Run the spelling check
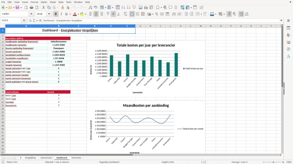 pyautogui.click(x=96, y=7)
